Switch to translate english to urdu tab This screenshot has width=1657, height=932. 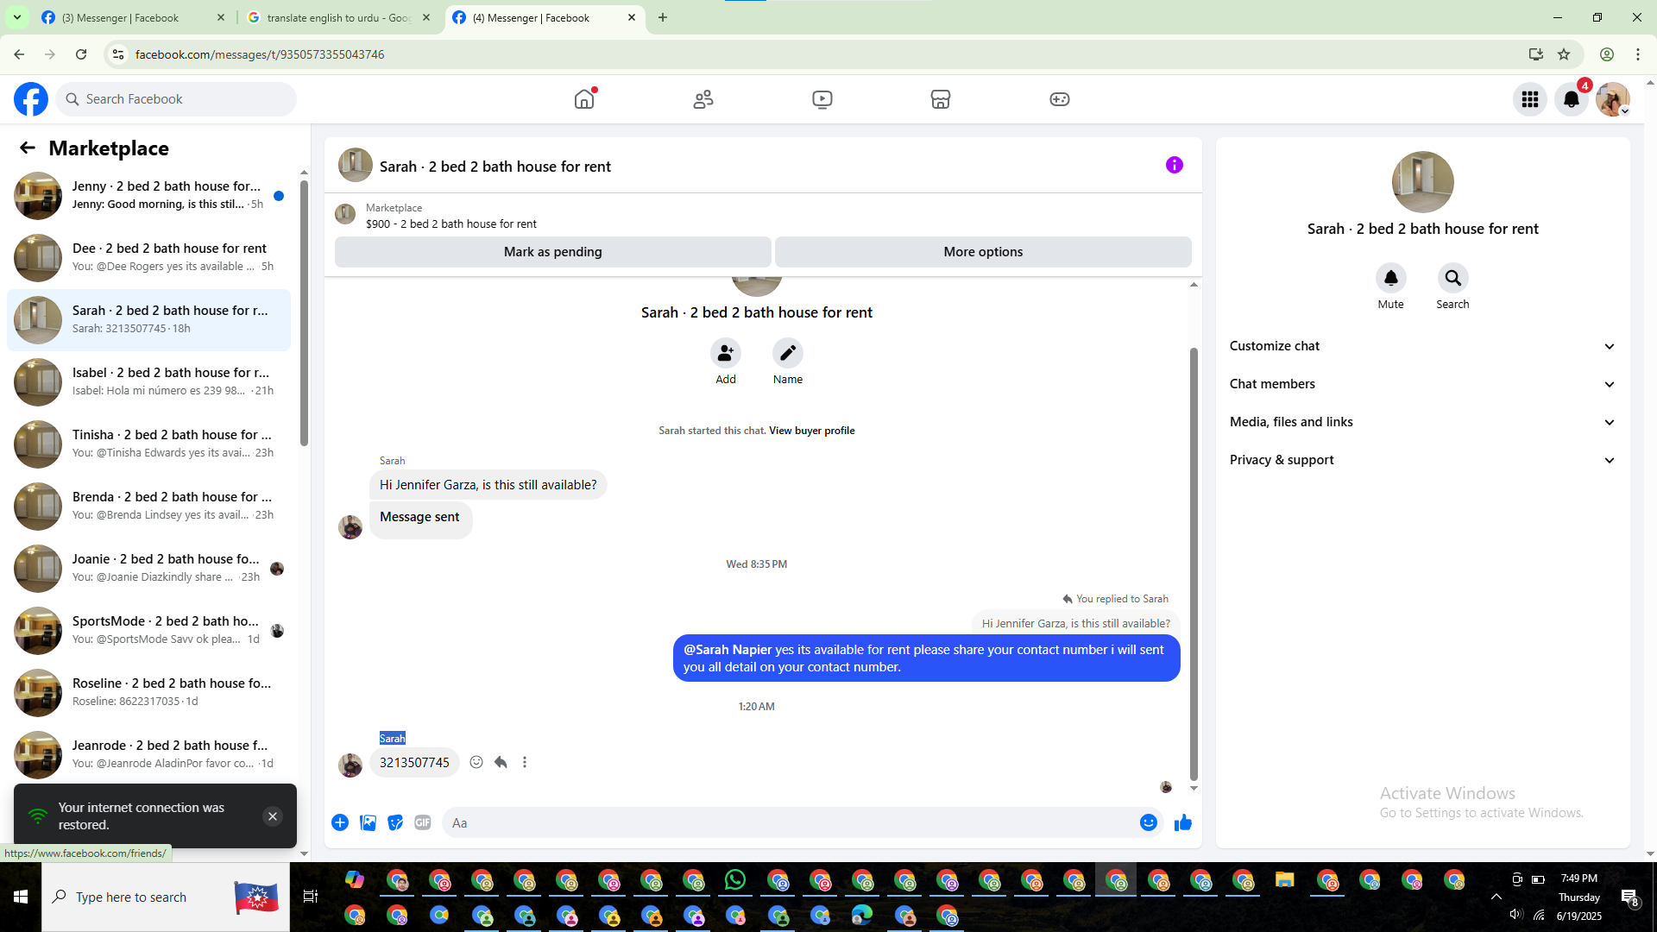click(338, 17)
